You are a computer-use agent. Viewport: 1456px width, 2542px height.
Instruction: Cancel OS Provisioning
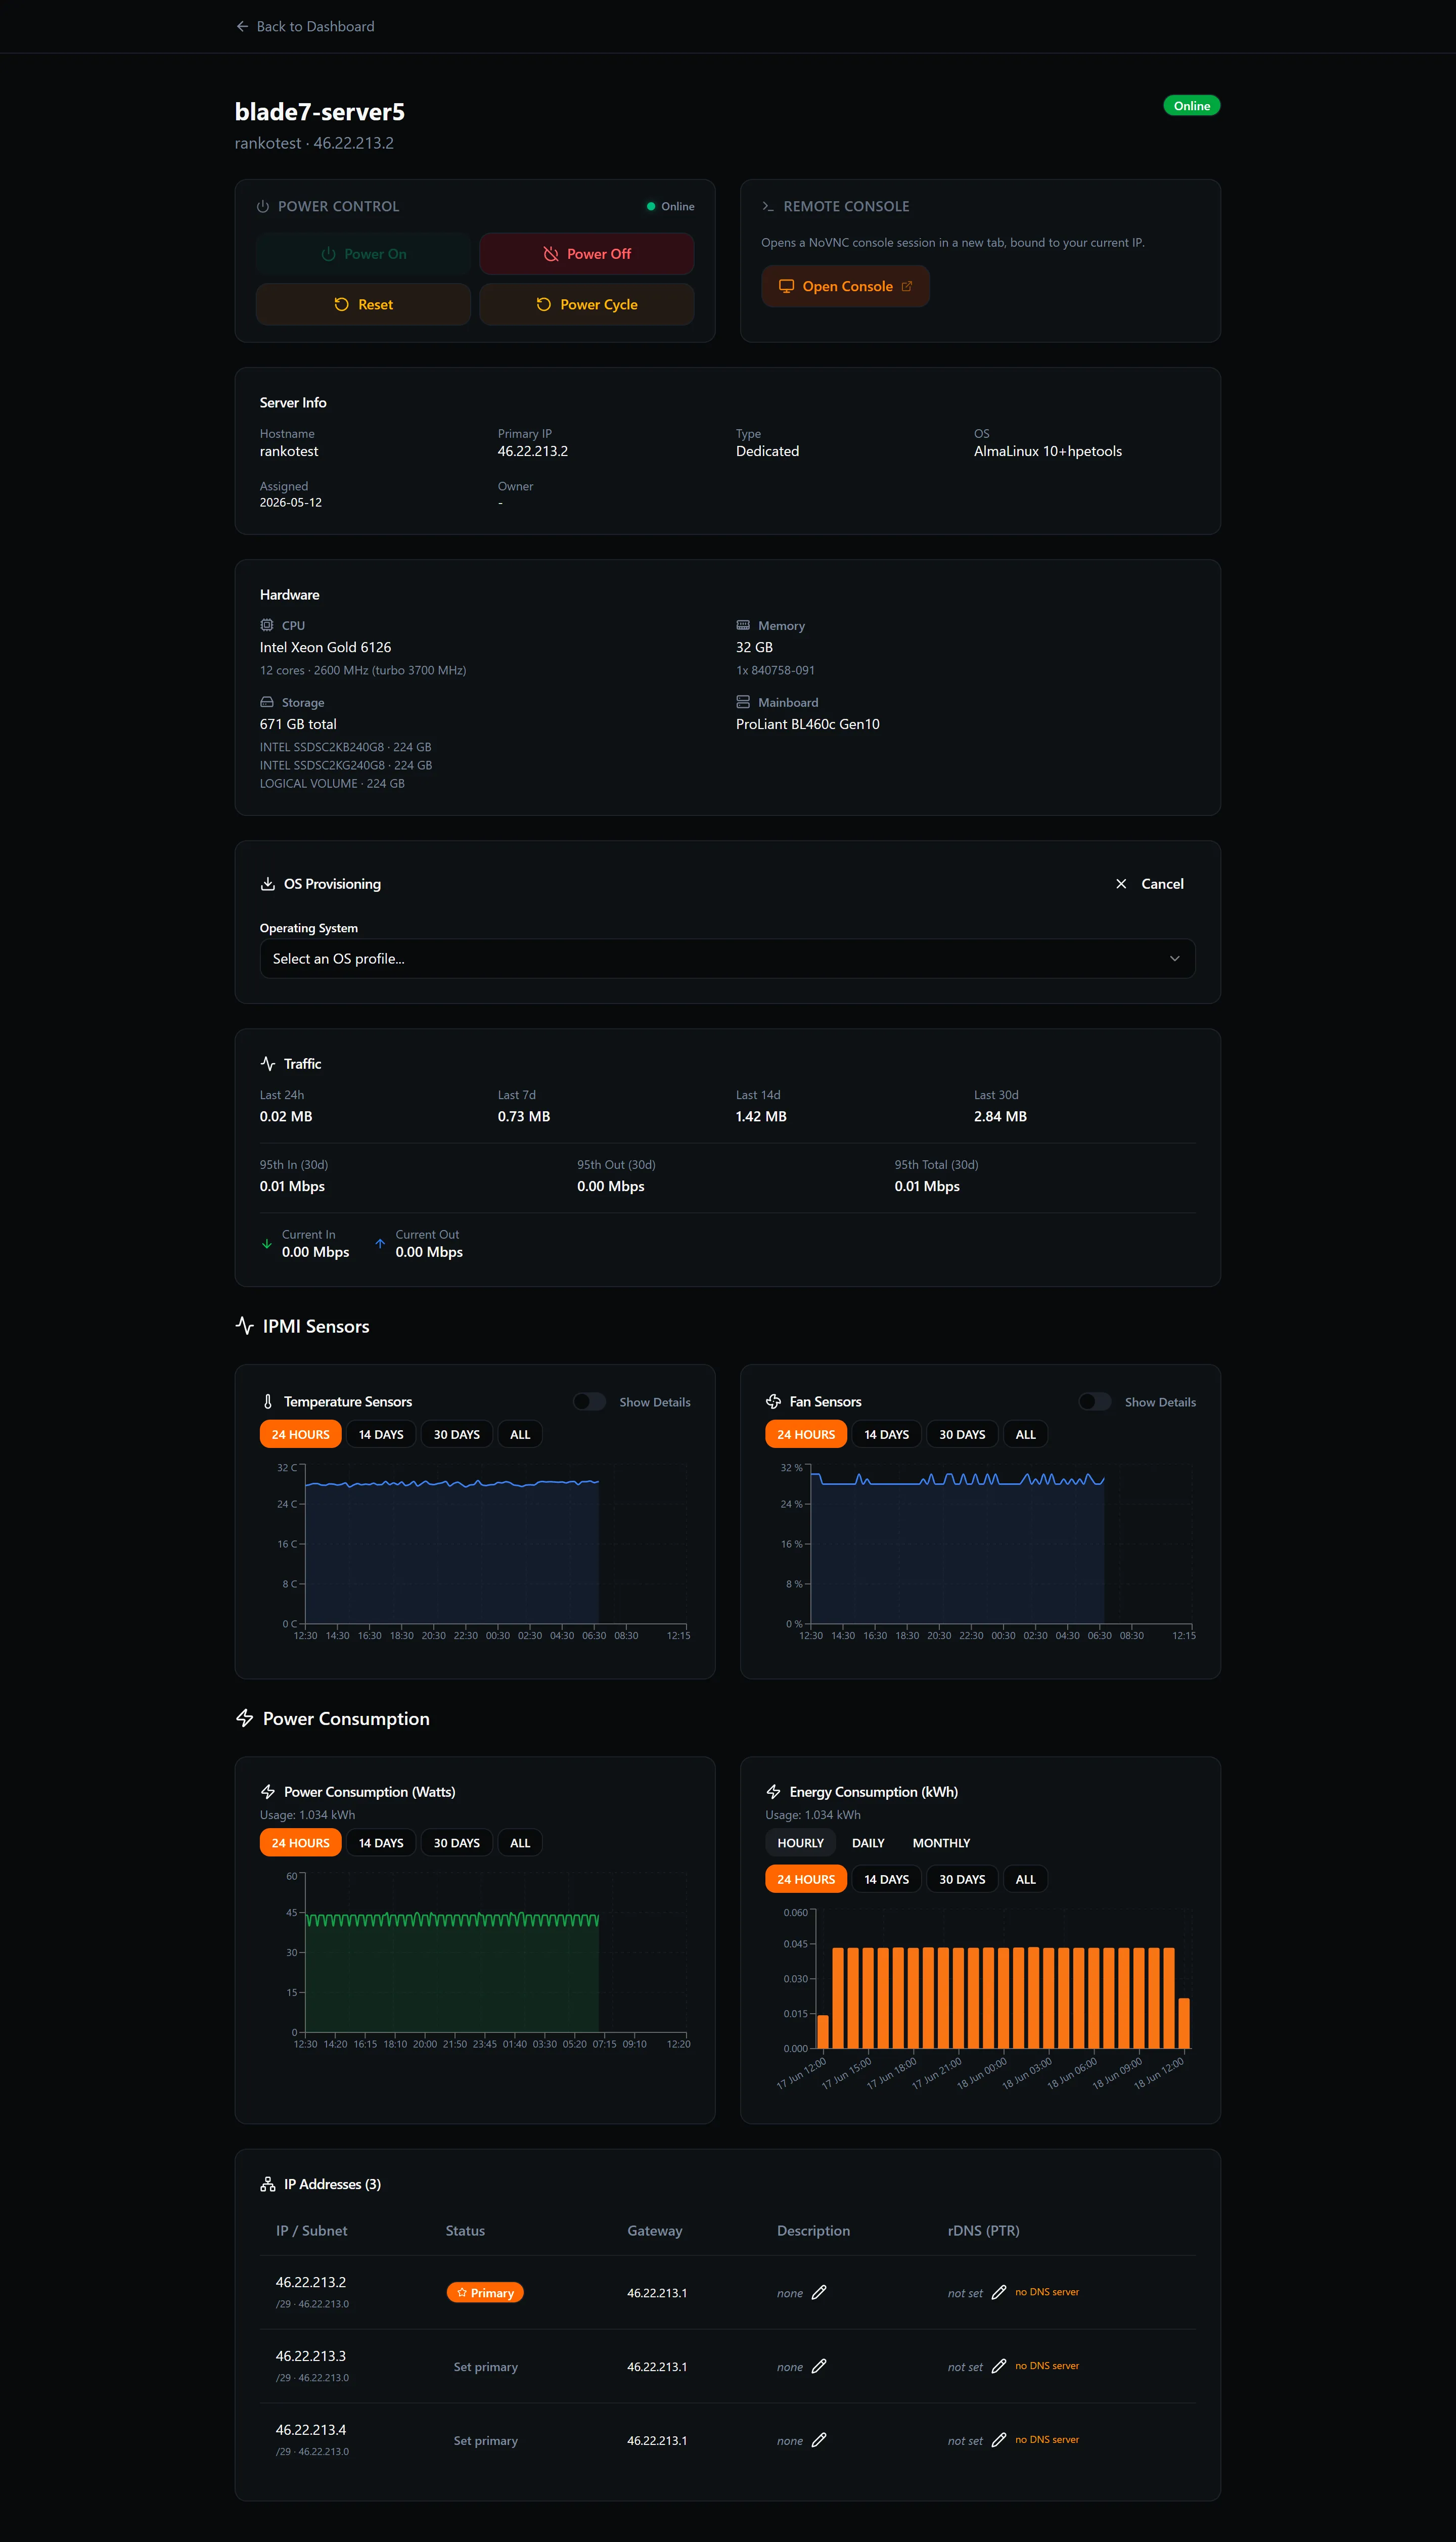pos(1149,884)
